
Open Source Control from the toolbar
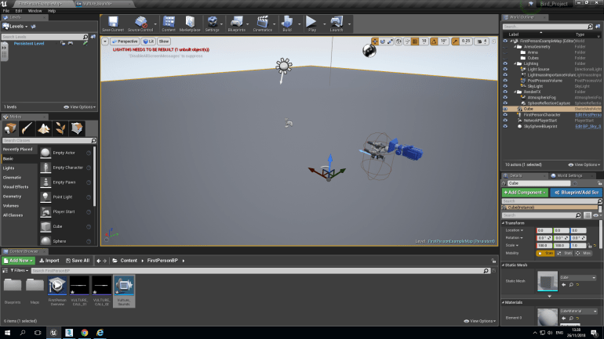pos(140,23)
